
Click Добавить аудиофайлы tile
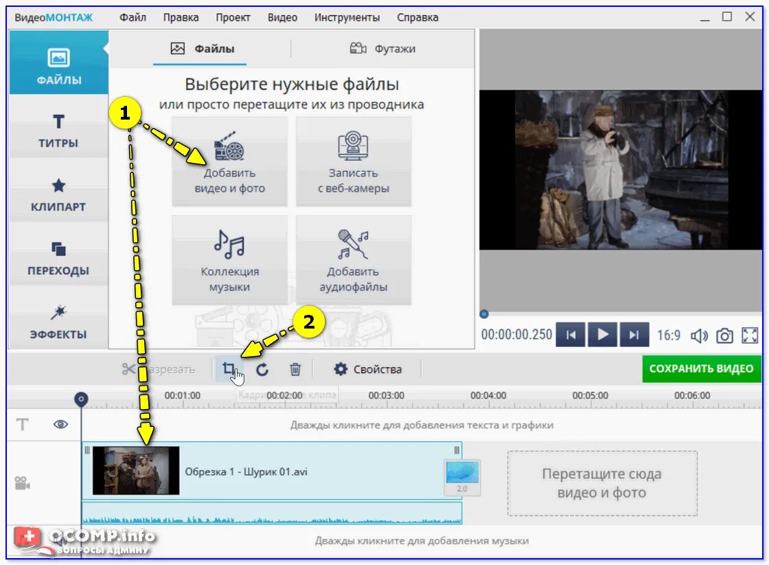pyautogui.click(x=353, y=261)
